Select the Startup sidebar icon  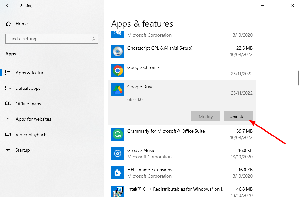click(8, 150)
